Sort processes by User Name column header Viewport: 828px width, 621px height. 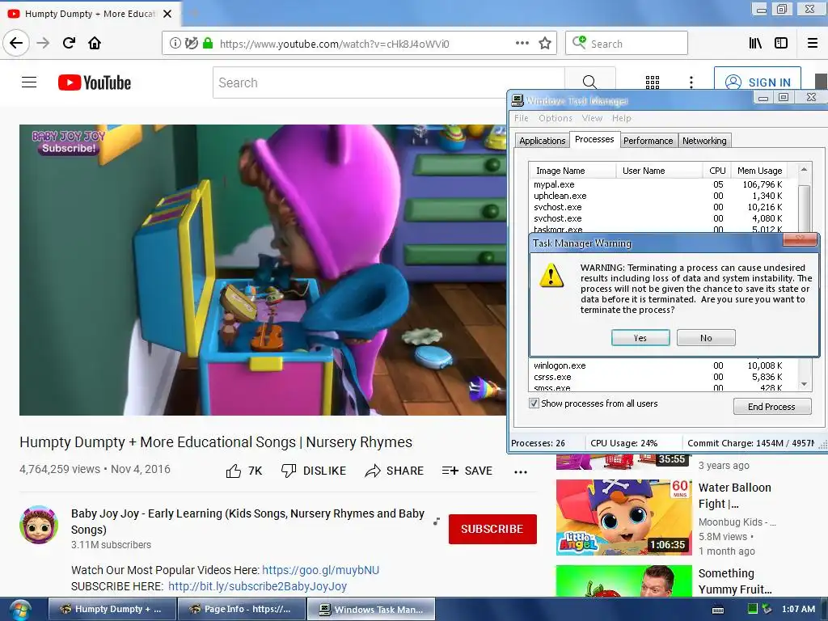(x=659, y=171)
